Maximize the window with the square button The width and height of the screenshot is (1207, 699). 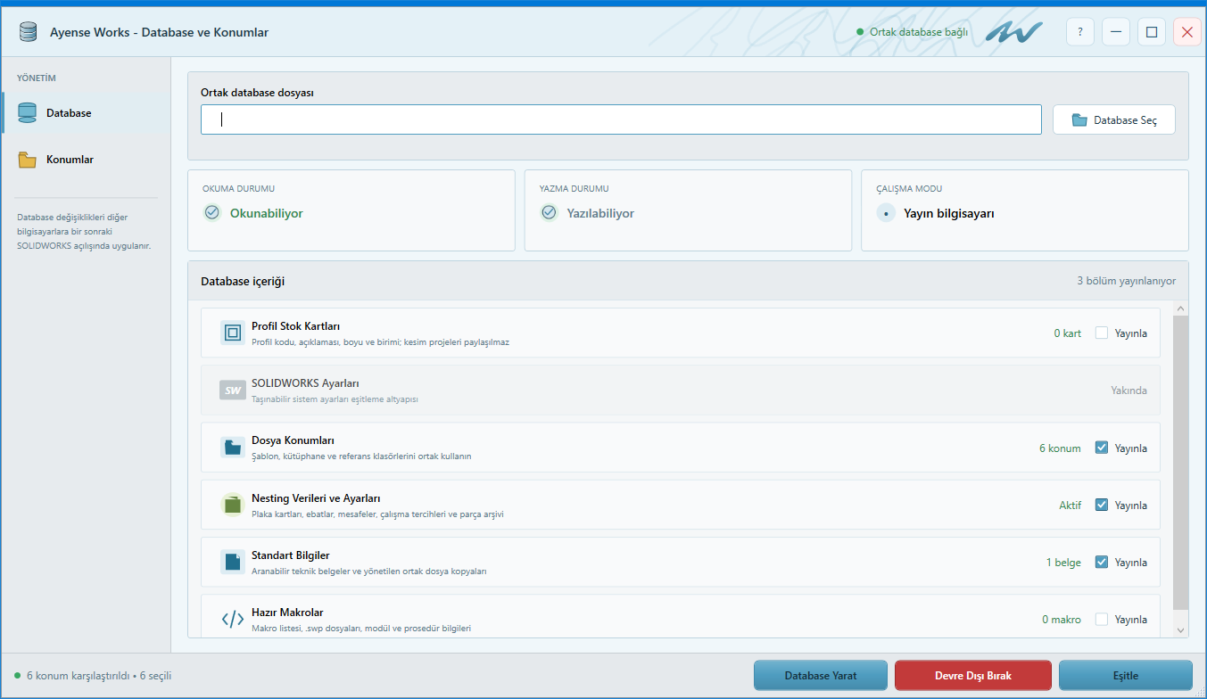tap(1152, 32)
